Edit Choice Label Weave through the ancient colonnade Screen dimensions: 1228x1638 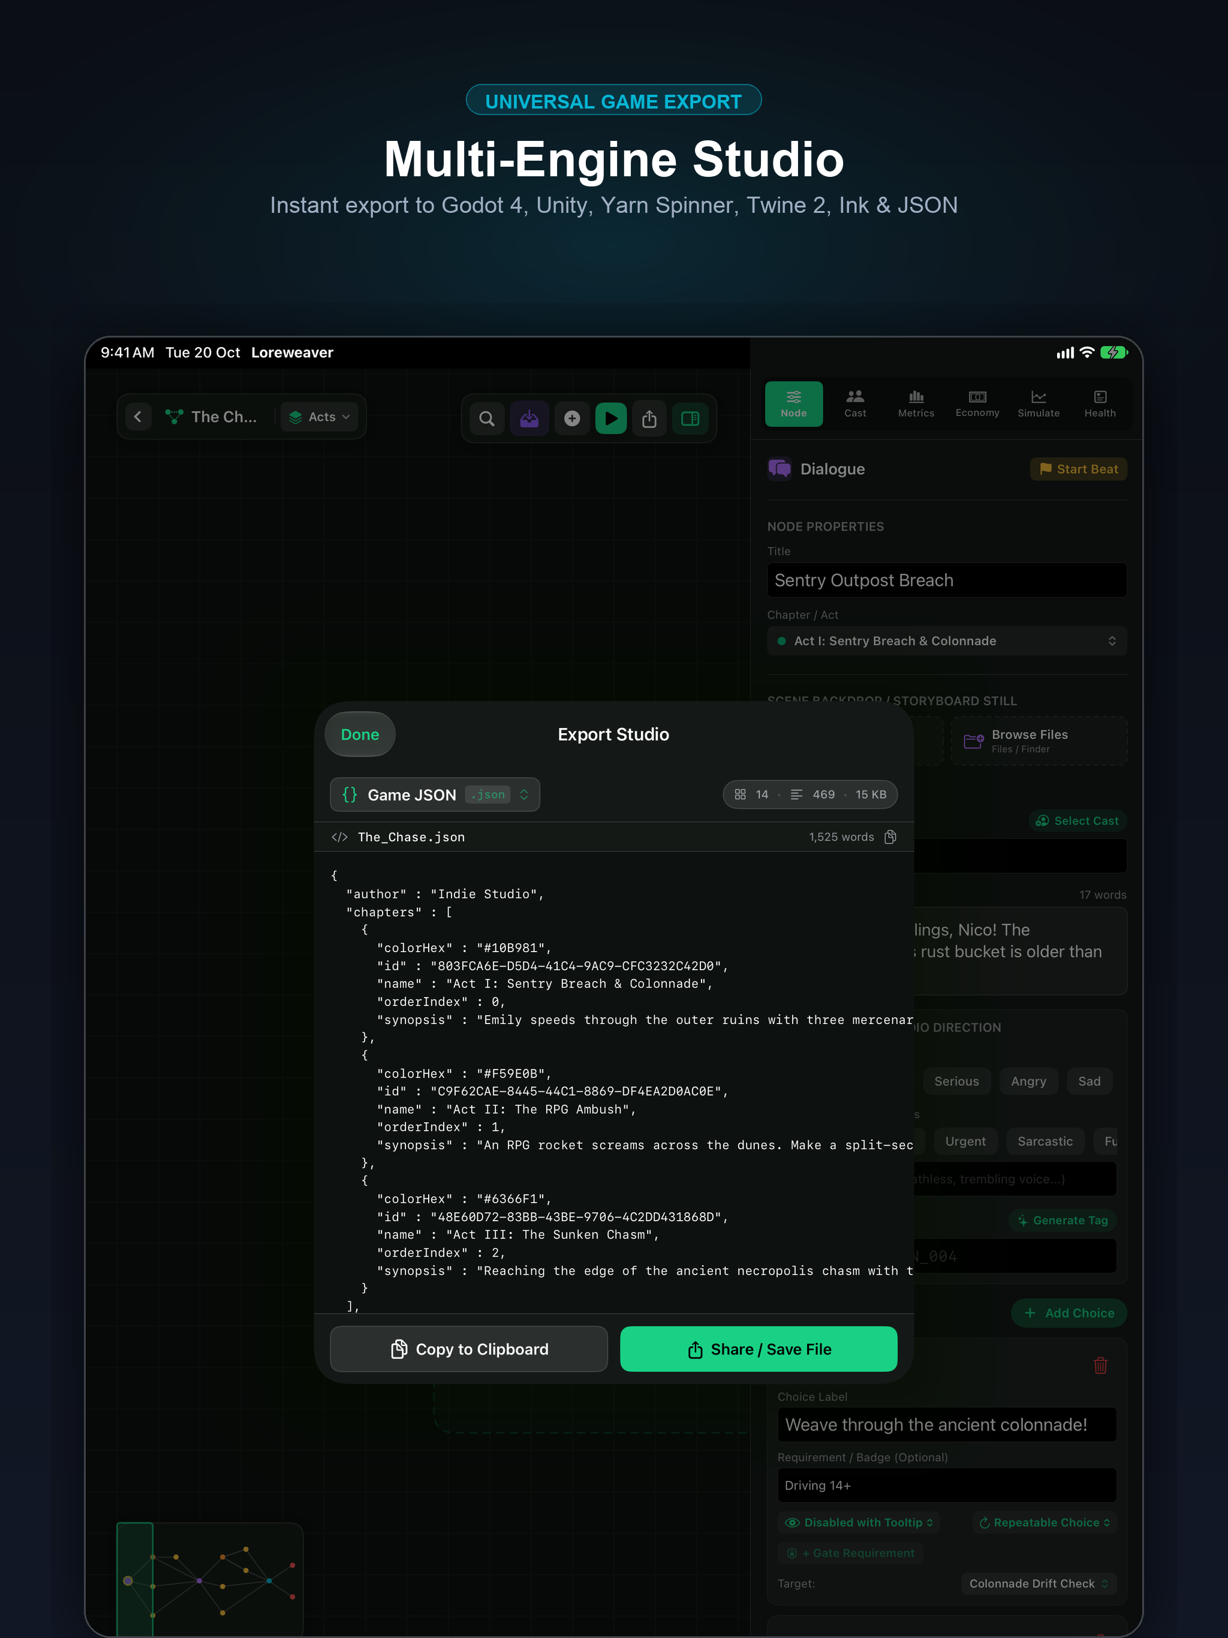click(x=947, y=1425)
